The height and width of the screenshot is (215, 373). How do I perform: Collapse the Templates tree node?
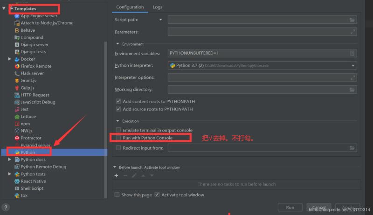[x=4, y=8]
